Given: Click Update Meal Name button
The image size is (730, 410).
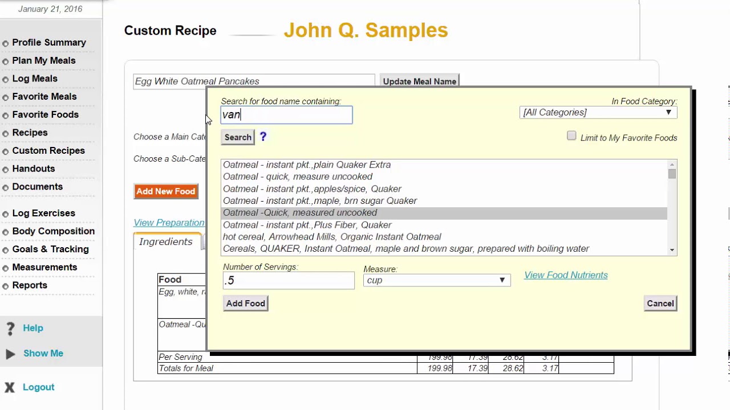Looking at the screenshot, I should click(x=419, y=81).
